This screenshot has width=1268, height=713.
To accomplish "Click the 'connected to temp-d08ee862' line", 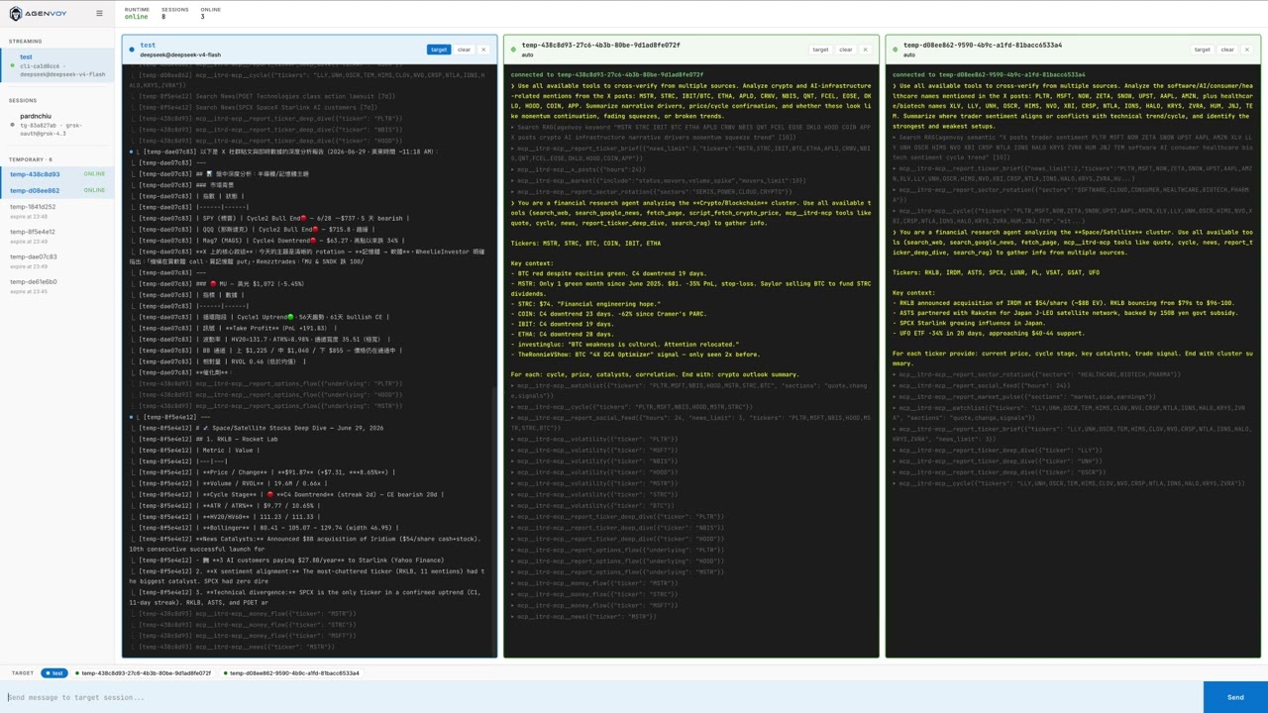I will coord(989,74).
